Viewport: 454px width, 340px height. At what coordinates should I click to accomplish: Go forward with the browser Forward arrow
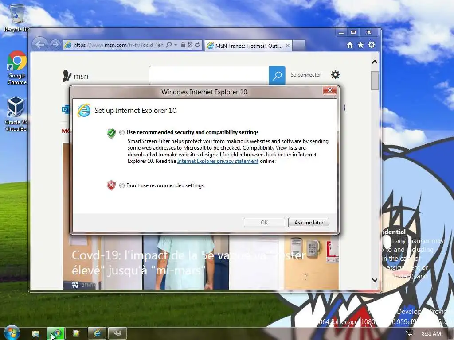[x=55, y=45]
